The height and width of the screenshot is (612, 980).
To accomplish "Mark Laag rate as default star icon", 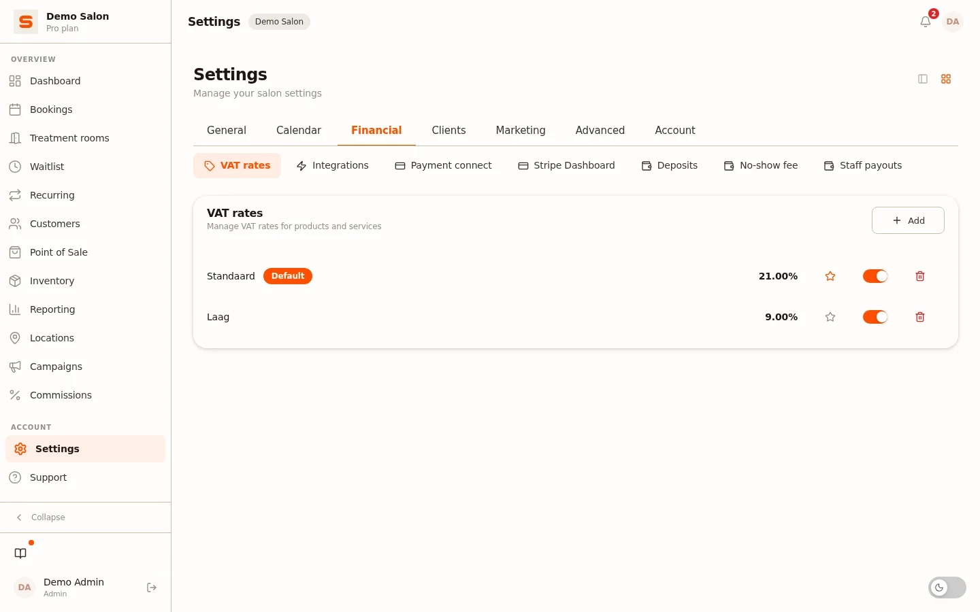I will (830, 317).
